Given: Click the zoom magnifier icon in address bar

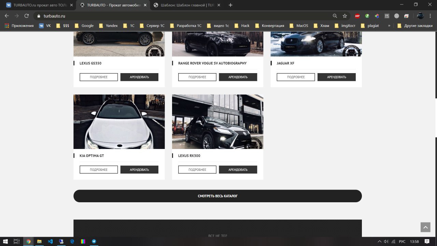Looking at the screenshot, I should [x=335, y=16].
